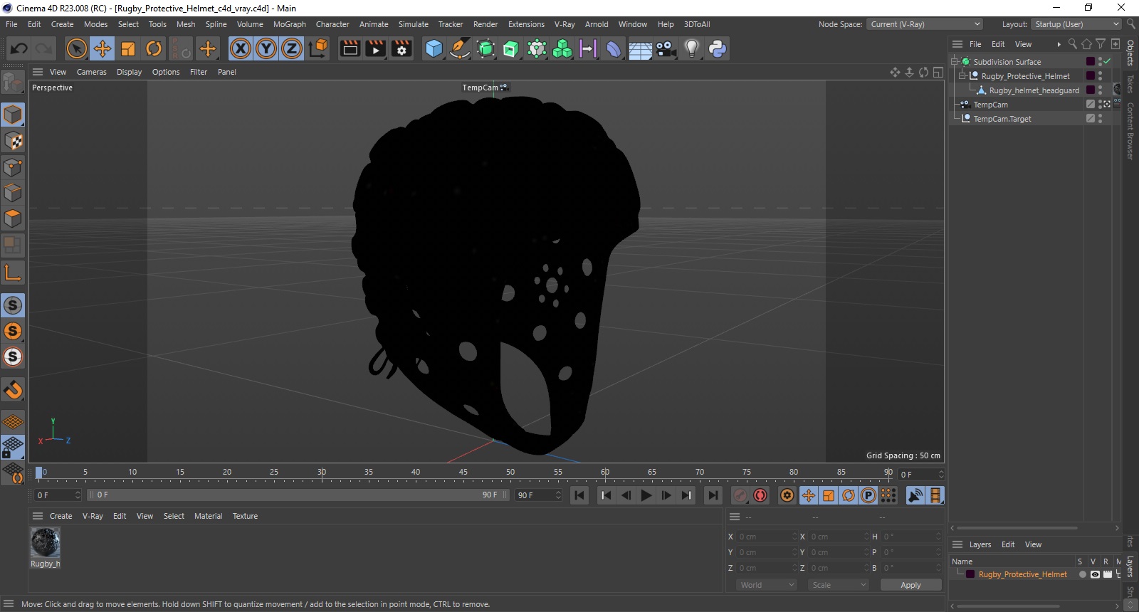Screen dimensions: 1139x612
Task: Collapse Rugby_Protective_Helmet tree node
Action: (x=962, y=76)
